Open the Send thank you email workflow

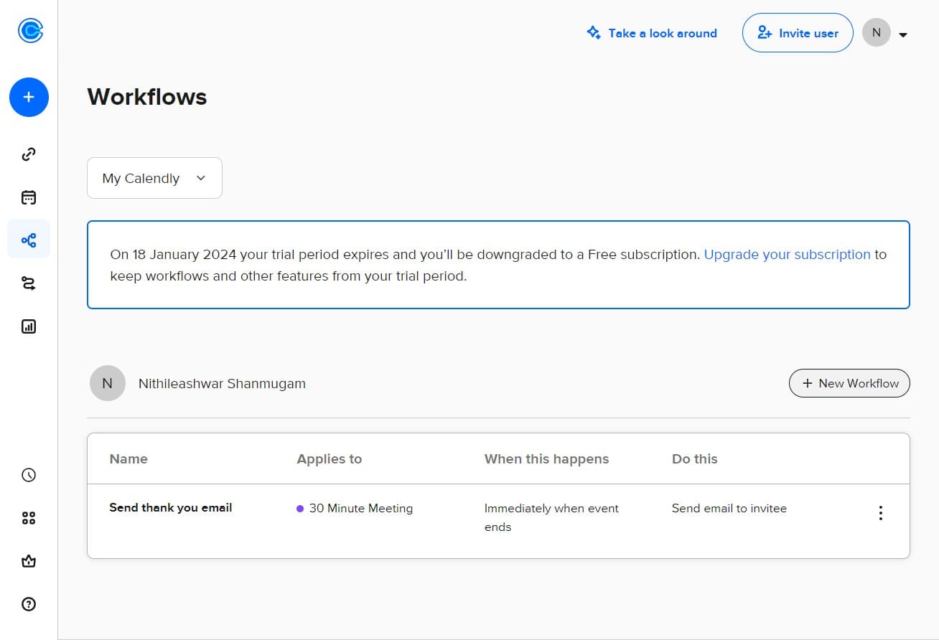[170, 507]
